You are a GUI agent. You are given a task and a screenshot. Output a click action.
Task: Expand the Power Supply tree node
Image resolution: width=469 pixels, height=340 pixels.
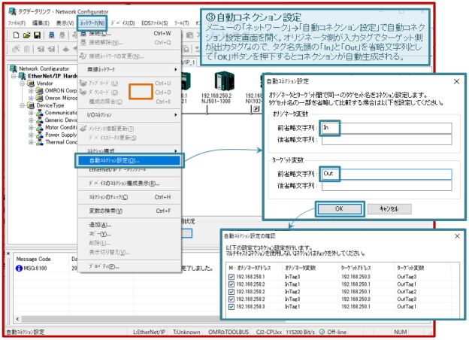(x=31, y=135)
